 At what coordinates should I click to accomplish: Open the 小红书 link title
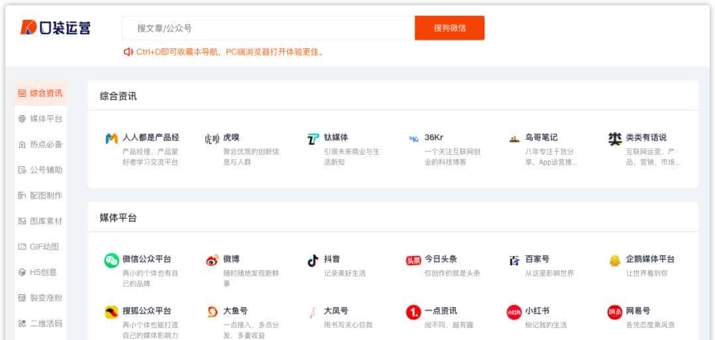tap(537, 311)
